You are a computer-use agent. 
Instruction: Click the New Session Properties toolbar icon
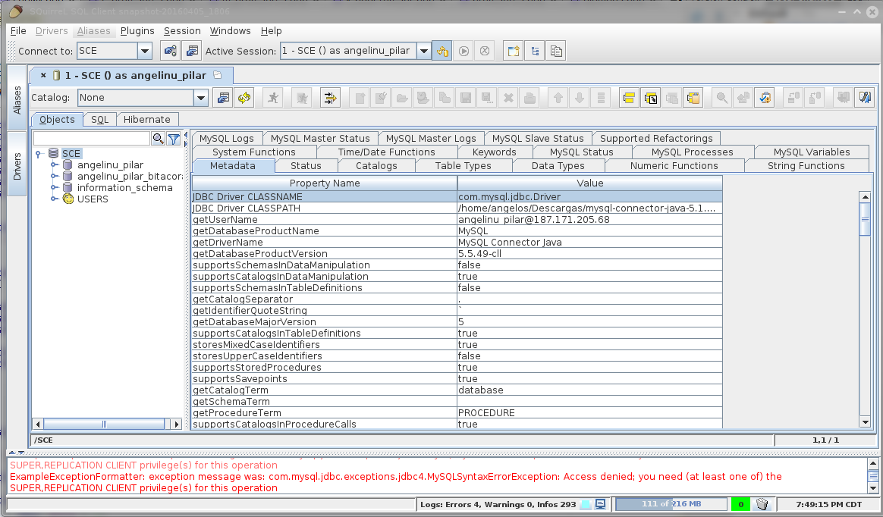coord(191,50)
